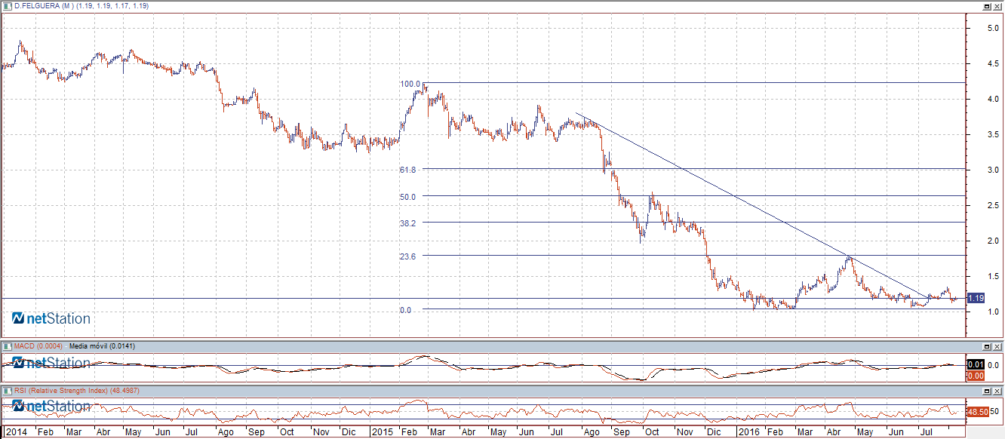Click the 50.0 Fibonacci level label
The width and height of the screenshot is (1005, 439).
(408, 197)
